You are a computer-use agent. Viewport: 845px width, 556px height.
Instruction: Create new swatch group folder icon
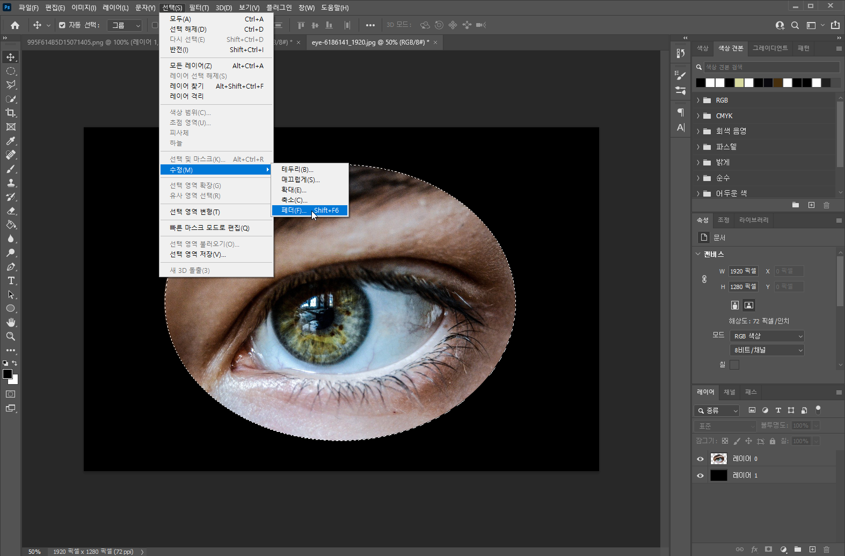click(796, 205)
